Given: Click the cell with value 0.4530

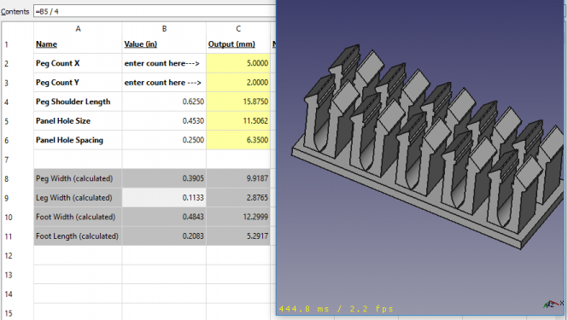Looking at the screenshot, I should pos(164,121).
